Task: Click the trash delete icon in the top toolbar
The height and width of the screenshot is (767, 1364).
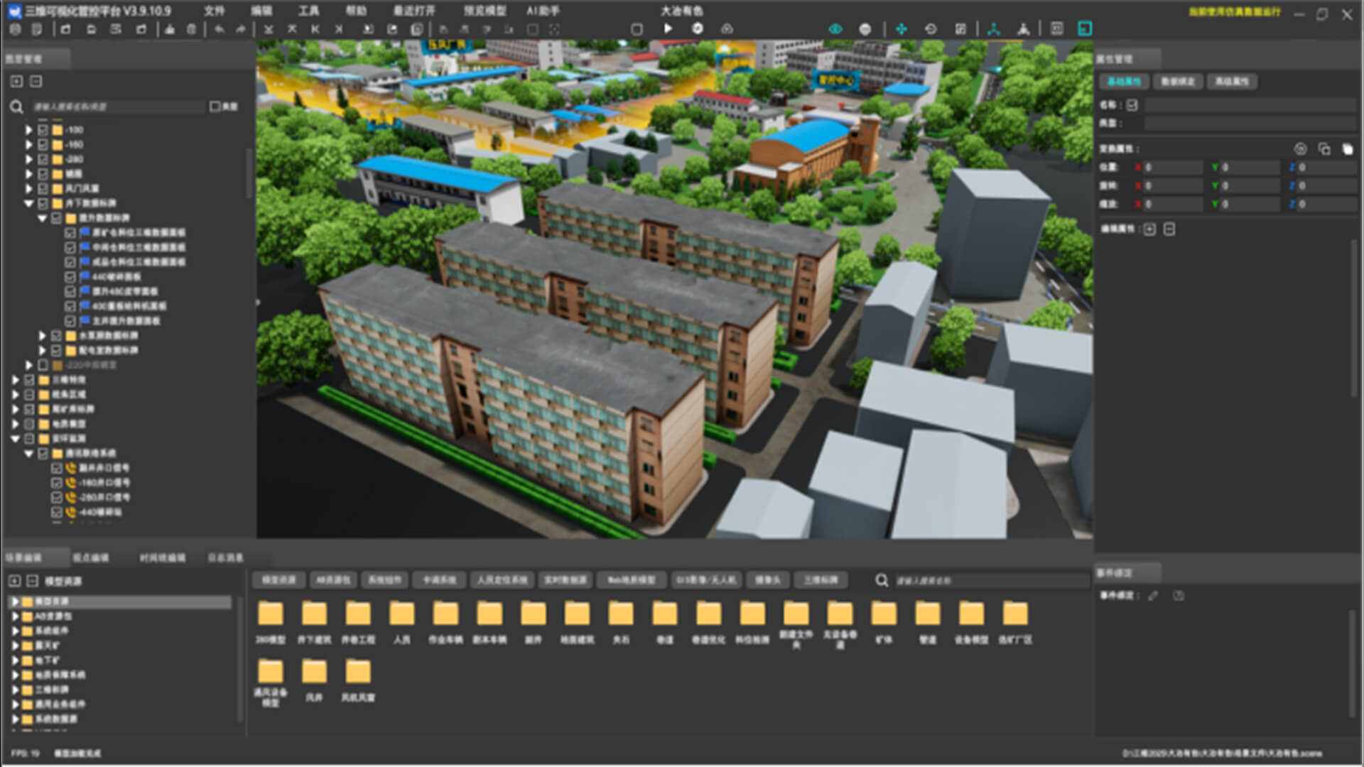Action: (191, 29)
